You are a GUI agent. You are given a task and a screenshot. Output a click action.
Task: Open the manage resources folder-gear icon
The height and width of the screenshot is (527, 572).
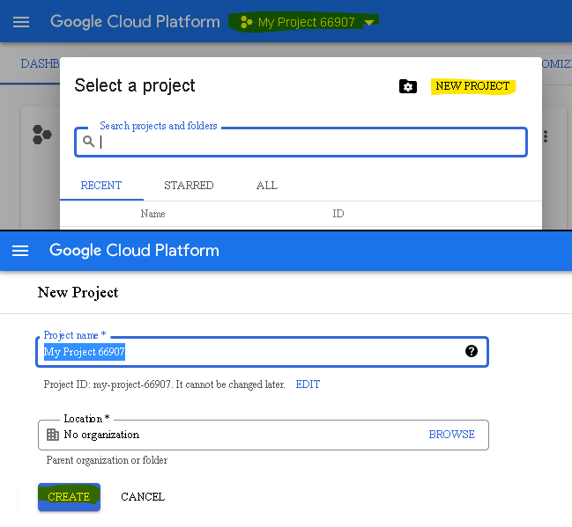pyautogui.click(x=407, y=87)
